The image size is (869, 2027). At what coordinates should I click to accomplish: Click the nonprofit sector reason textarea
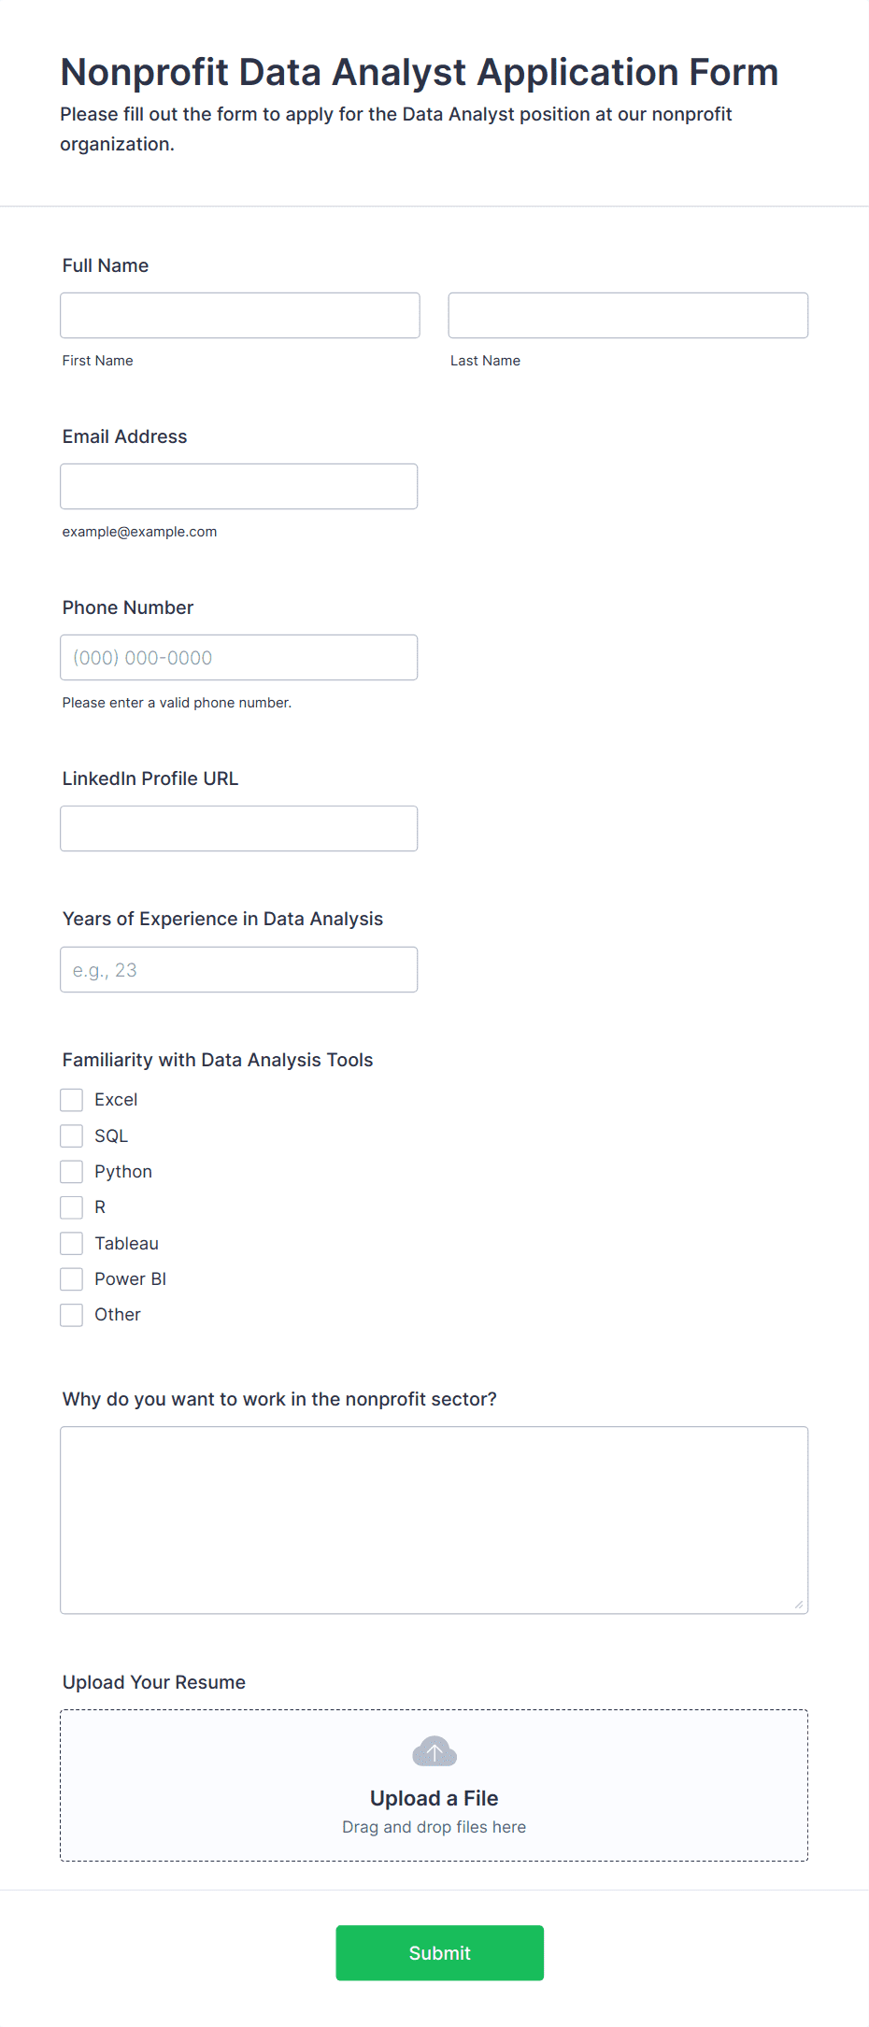click(x=434, y=1520)
